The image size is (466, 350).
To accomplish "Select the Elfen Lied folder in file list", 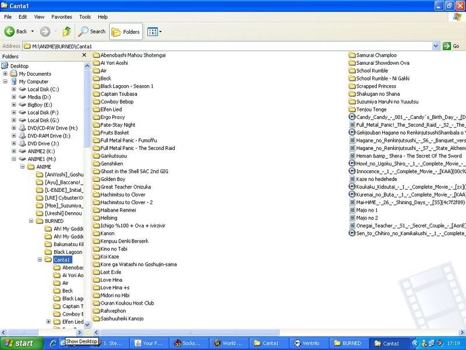I will pos(107,109).
